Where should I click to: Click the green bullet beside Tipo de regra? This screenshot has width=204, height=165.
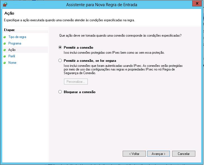tap(4, 37)
